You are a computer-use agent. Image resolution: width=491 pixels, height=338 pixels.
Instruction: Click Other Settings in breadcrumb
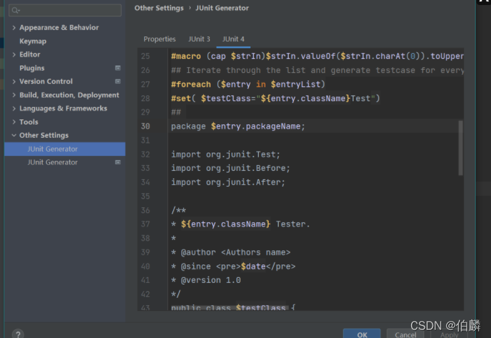[159, 8]
